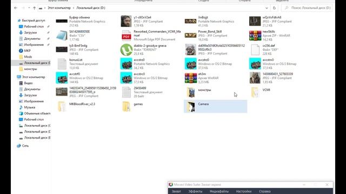Image resolution: width=346 pixels, height=194 pixels.
Task: Select the 1430680431_527603339 JPEG thumbnail
Action: [255, 78]
